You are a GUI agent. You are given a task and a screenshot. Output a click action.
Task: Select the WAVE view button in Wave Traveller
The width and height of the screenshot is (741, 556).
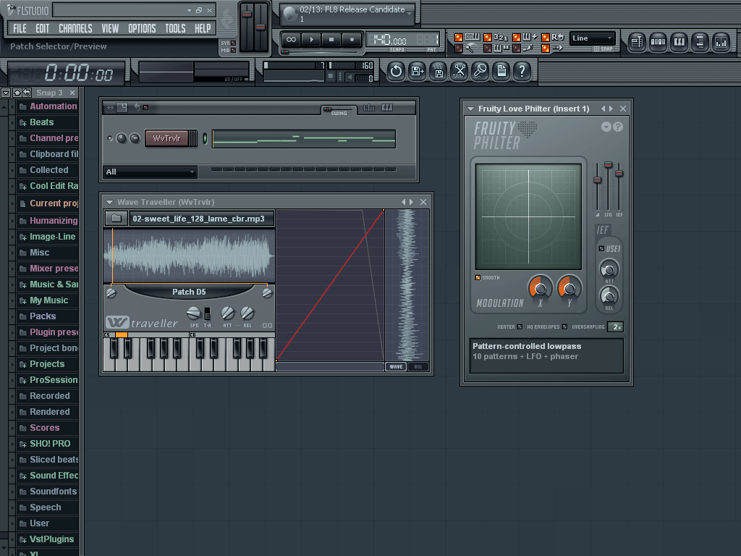tap(396, 366)
